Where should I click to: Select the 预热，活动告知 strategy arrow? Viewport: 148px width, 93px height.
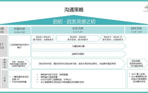[x=19, y=64]
